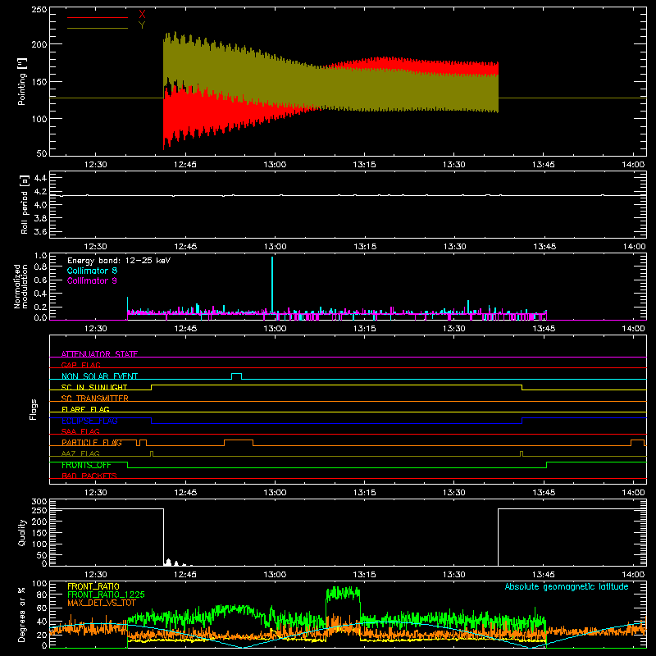The height and width of the screenshot is (656, 656).
Task: Click the 13:30 tick under modulation panel
Action: (x=454, y=329)
